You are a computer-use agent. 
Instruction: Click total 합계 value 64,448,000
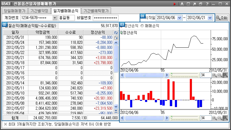[109, 118]
